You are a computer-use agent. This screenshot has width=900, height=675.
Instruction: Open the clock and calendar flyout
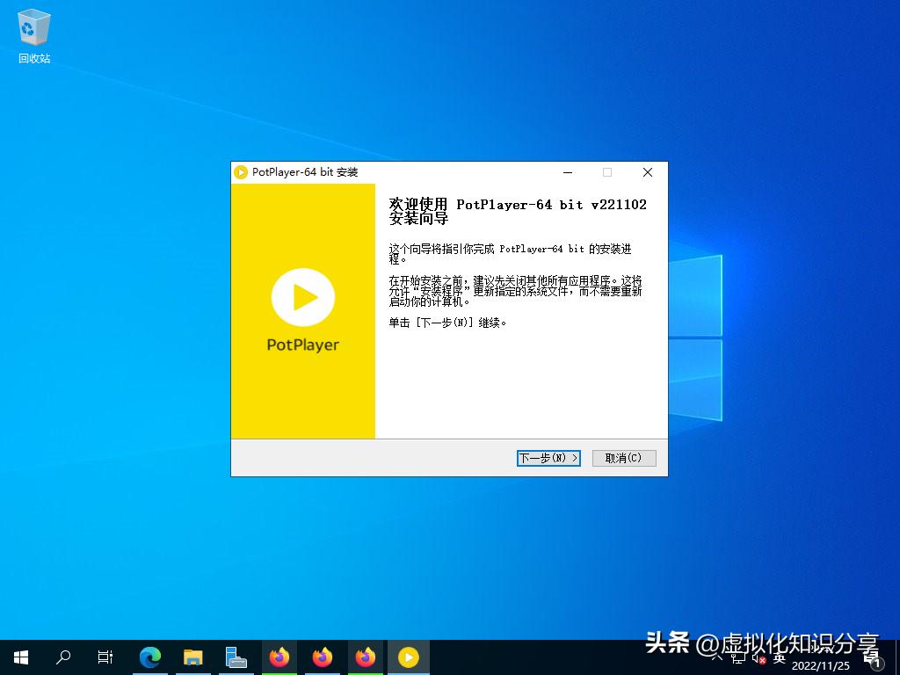(x=822, y=664)
